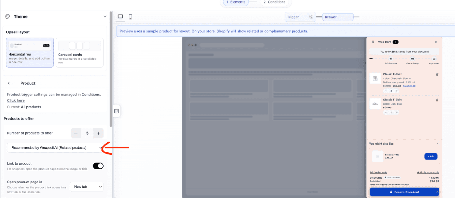This screenshot has width=455, height=198.
Task: Click the Subtotal amount $74.97
Action: click(434, 181)
